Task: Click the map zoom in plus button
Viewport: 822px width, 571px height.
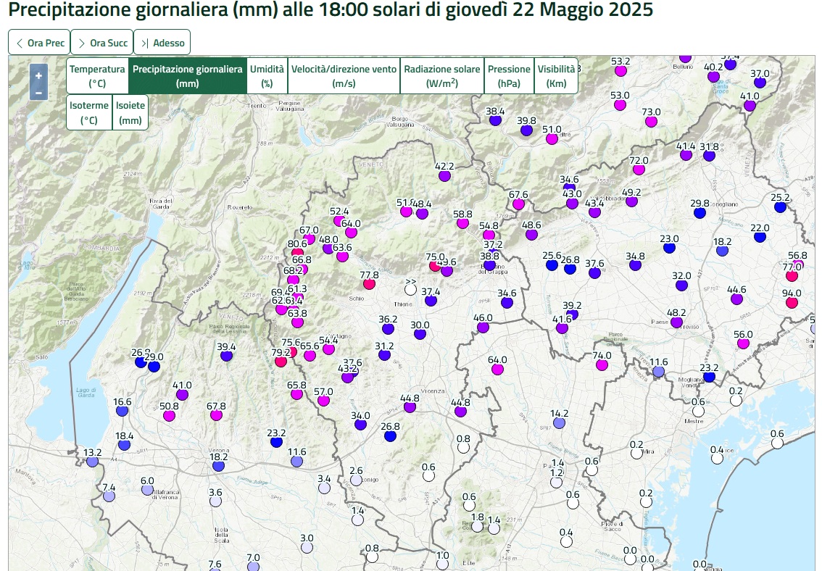Action: (38, 75)
